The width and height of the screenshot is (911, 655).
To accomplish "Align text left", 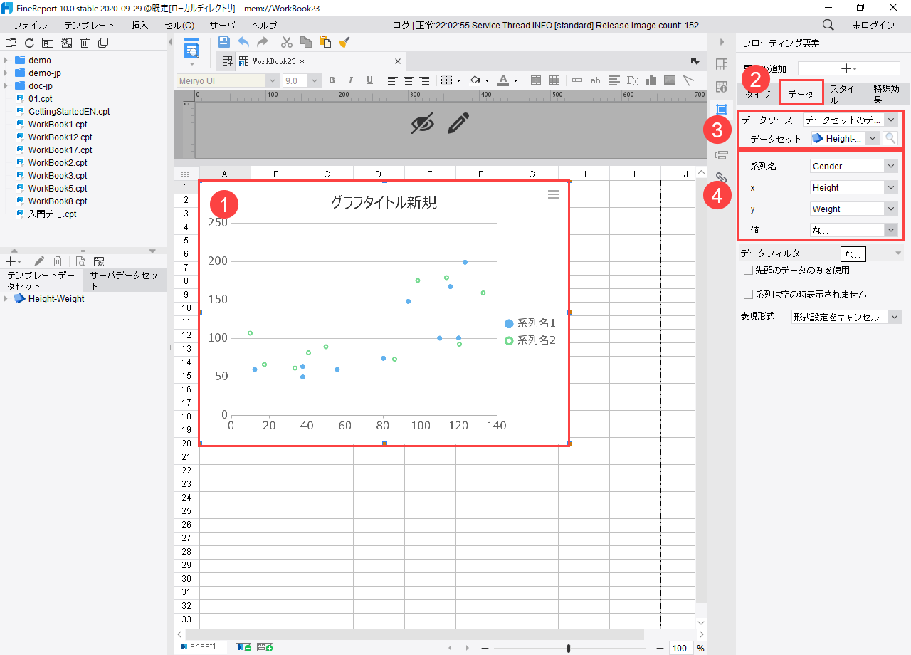I will [393, 80].
